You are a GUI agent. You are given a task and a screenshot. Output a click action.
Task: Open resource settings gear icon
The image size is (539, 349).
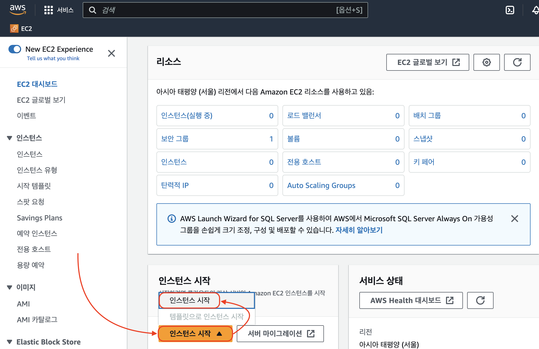486,62
